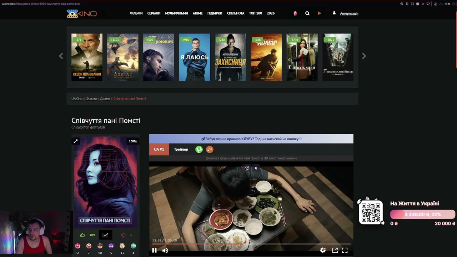Open the Аватар movie poster

[x=123, y=57]
